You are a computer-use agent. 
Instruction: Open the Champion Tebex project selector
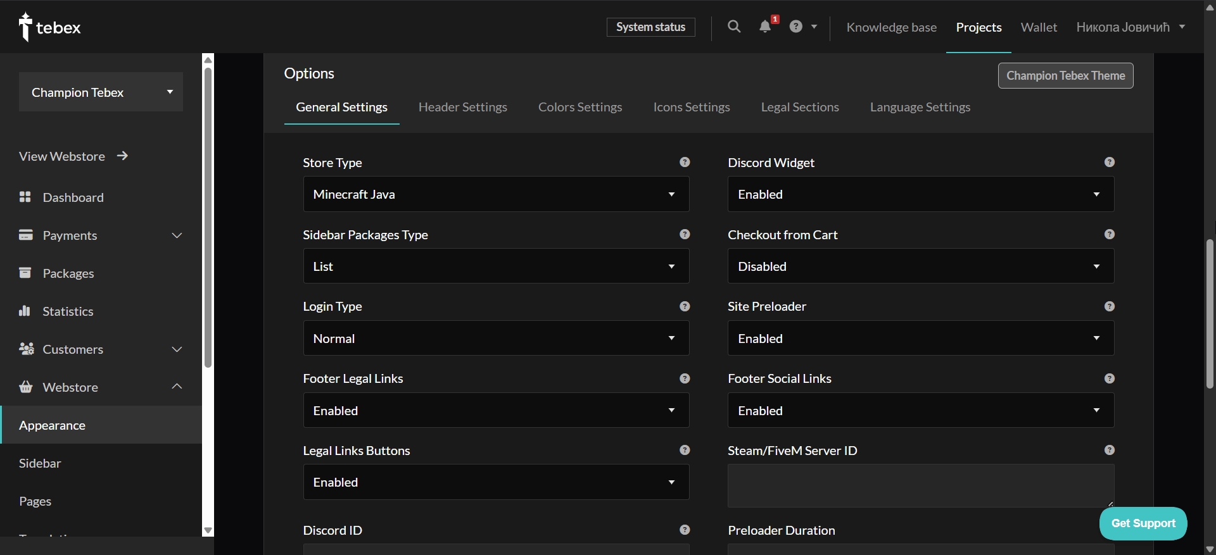pyautogui.click(x=101, y=92)
